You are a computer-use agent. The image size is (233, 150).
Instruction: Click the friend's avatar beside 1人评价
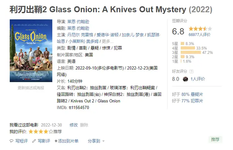[185, 79]
